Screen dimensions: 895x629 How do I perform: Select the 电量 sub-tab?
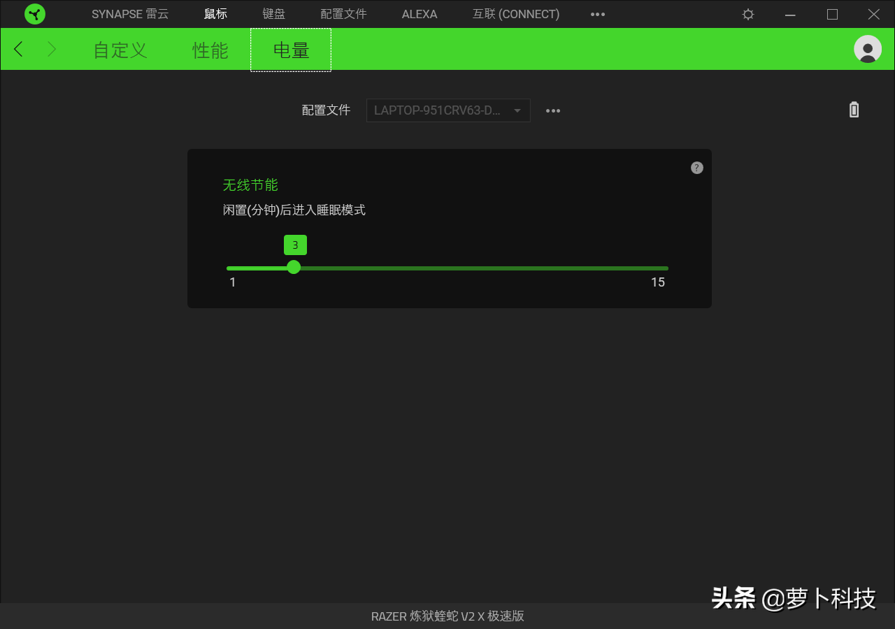pyautogui.click(x=291, y=50)
